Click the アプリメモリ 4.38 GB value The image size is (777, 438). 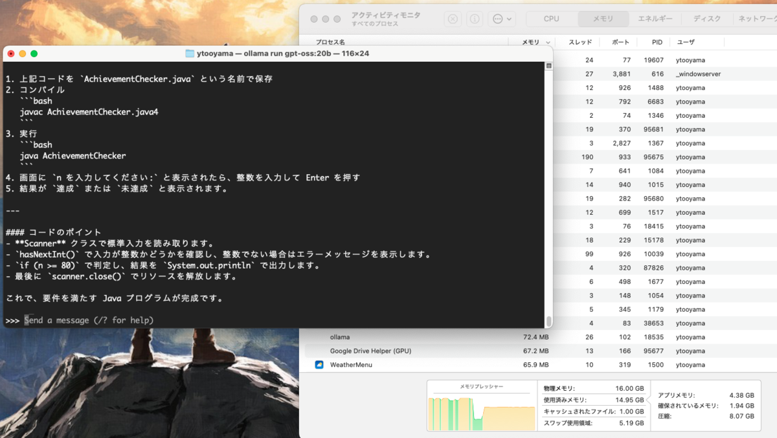(x=741, y=395)
